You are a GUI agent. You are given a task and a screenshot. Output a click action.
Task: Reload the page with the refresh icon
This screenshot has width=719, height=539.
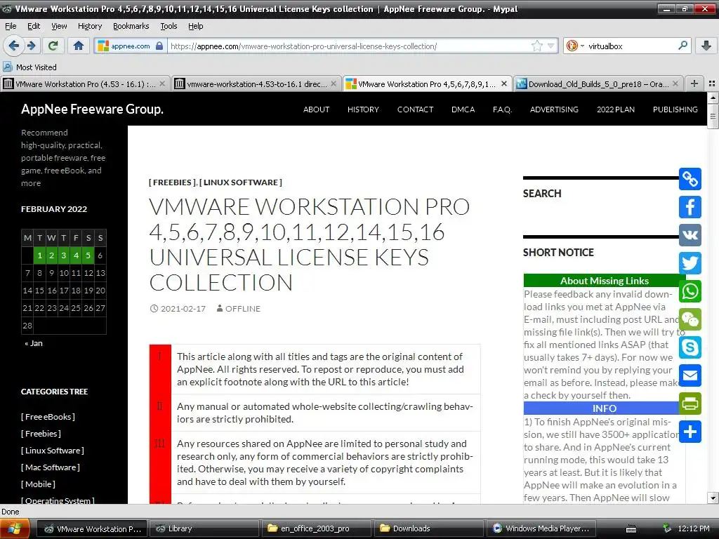pyautogui.click(x=53, y=46)
